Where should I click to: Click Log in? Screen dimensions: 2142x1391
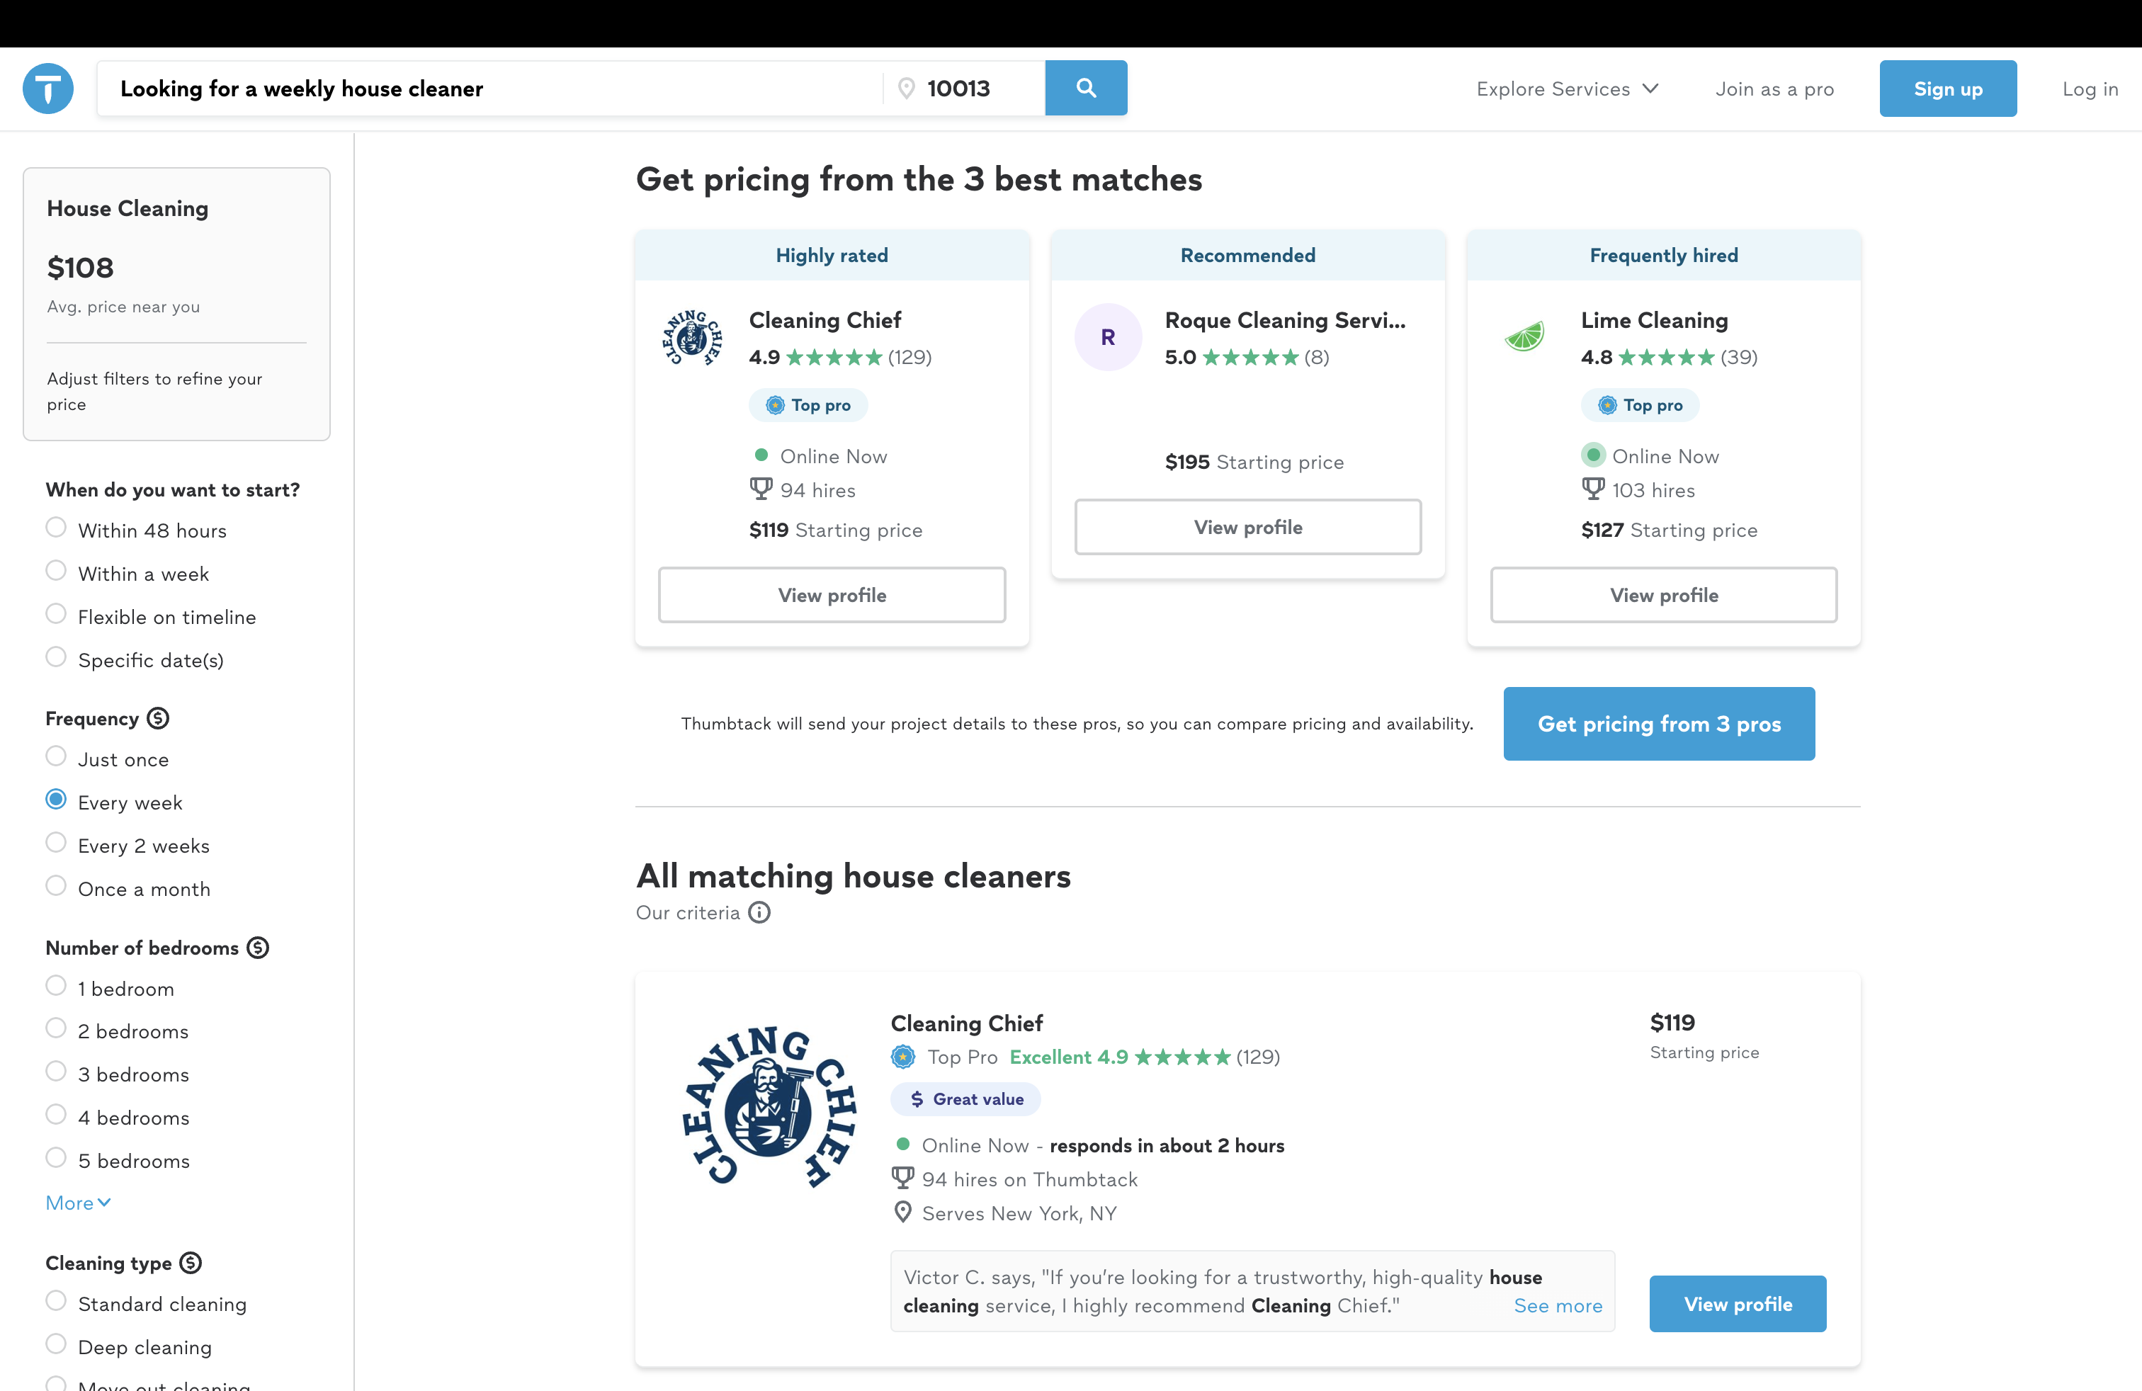pos(2089,88)
